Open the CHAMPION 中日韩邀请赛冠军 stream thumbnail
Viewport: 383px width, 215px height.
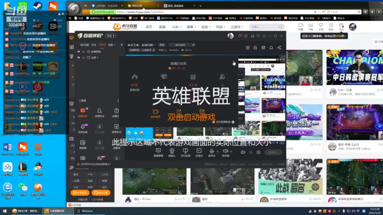point(355,67)
